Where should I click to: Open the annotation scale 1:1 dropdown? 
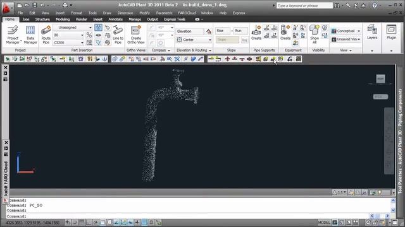pyautogui.click(x=339, y=192)
